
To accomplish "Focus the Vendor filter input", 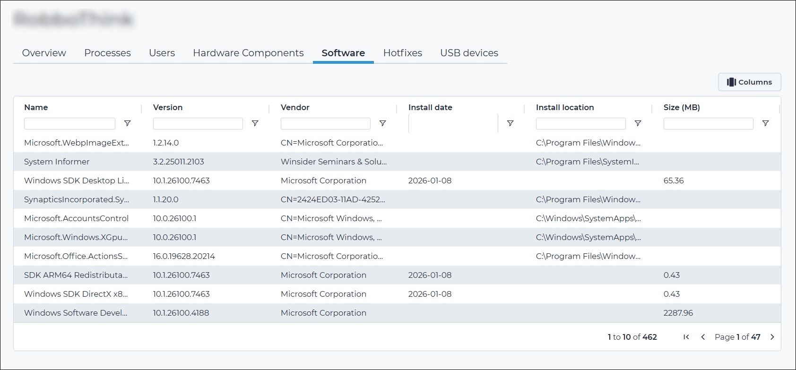I will pyautogui.click(x=326, y=123).
